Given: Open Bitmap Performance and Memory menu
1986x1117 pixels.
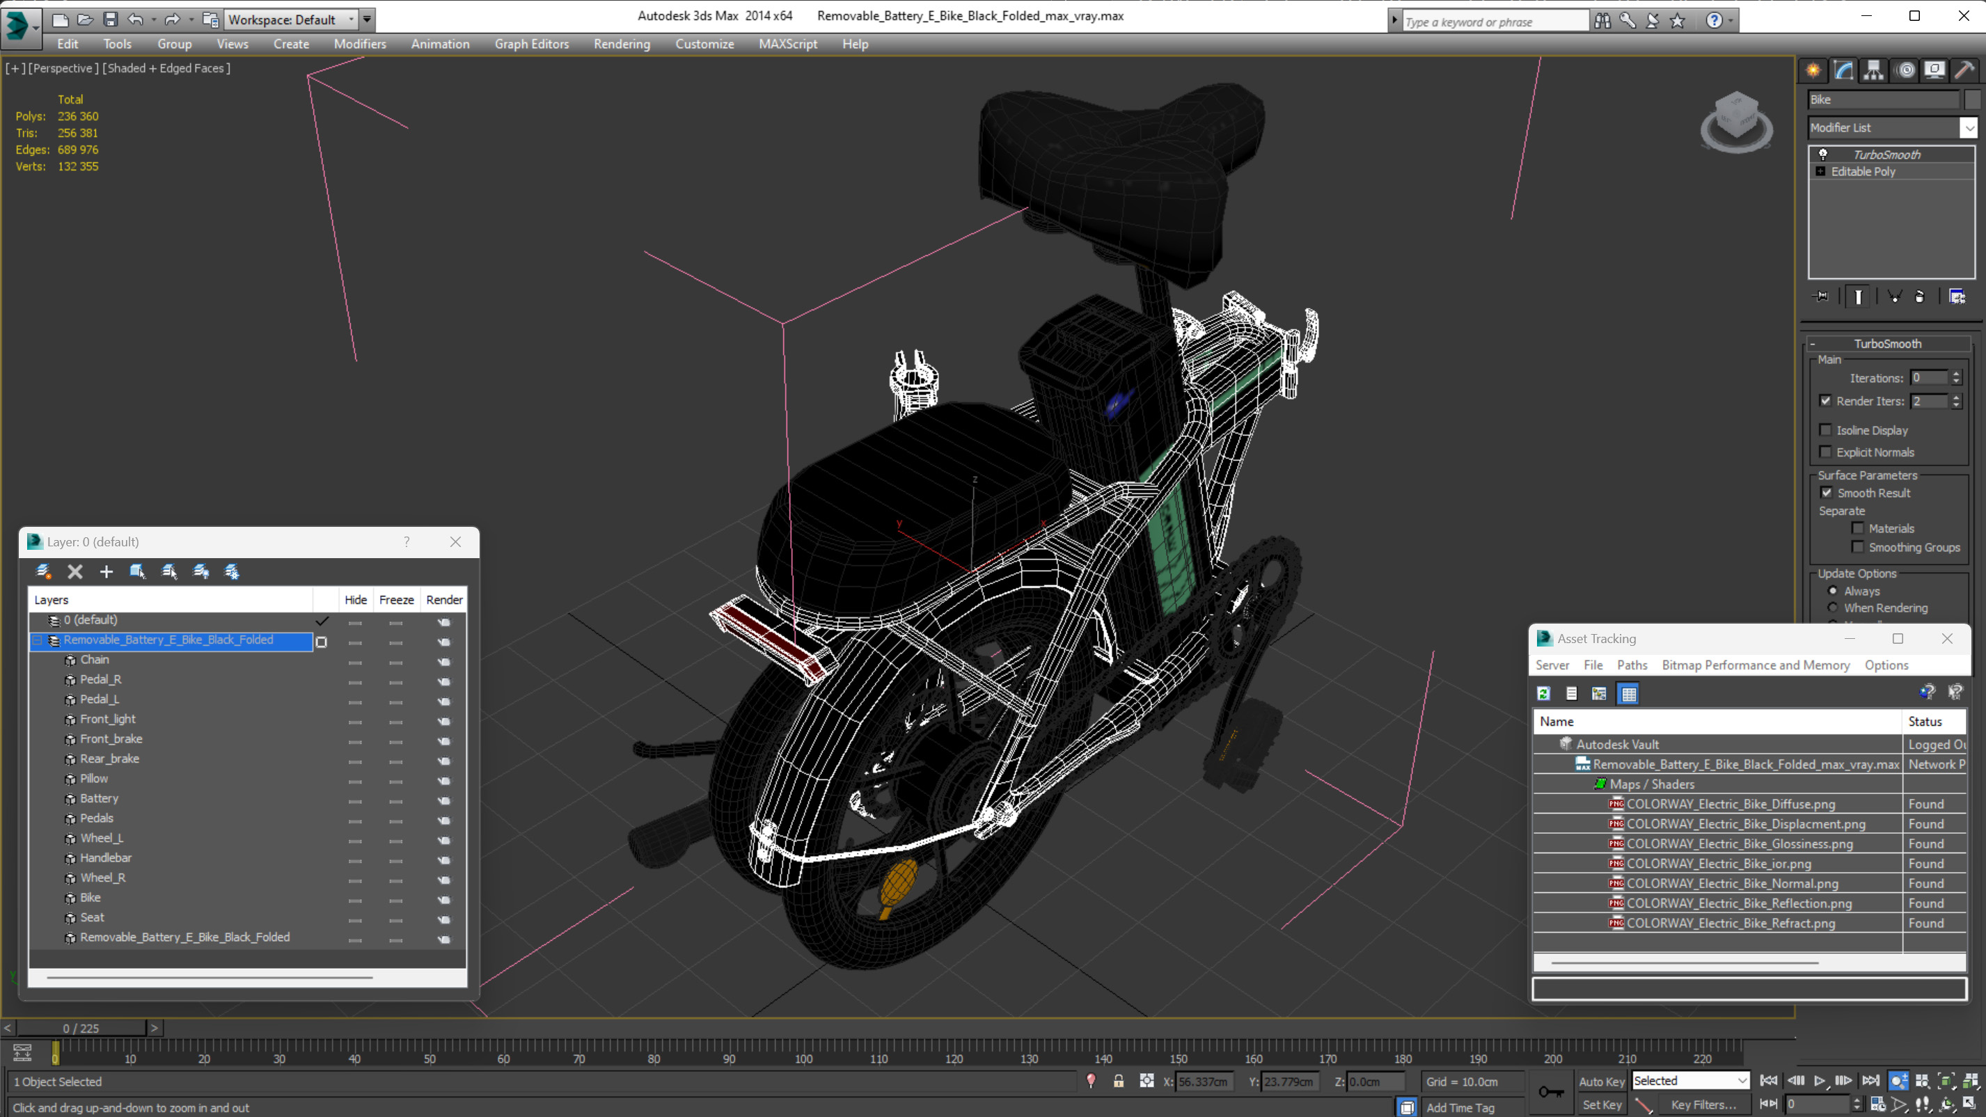Looking at the screenshot, I should point(1756,665).
